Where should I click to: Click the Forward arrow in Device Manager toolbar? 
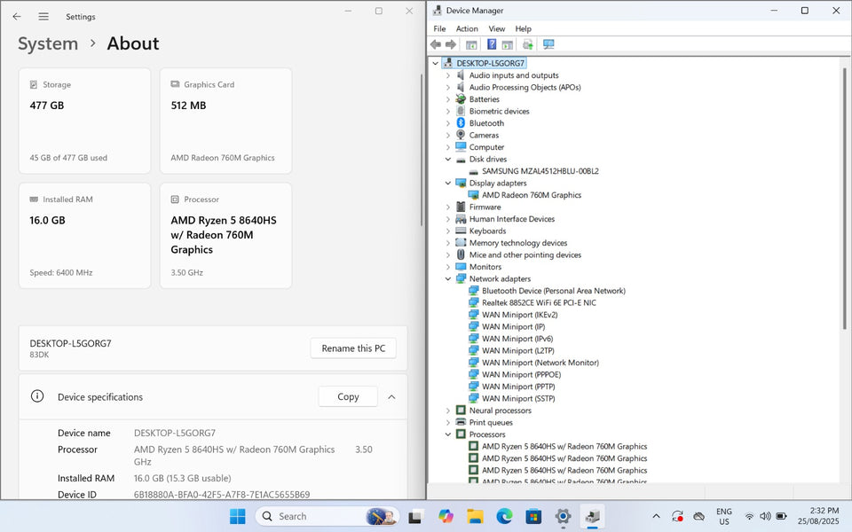451,44
